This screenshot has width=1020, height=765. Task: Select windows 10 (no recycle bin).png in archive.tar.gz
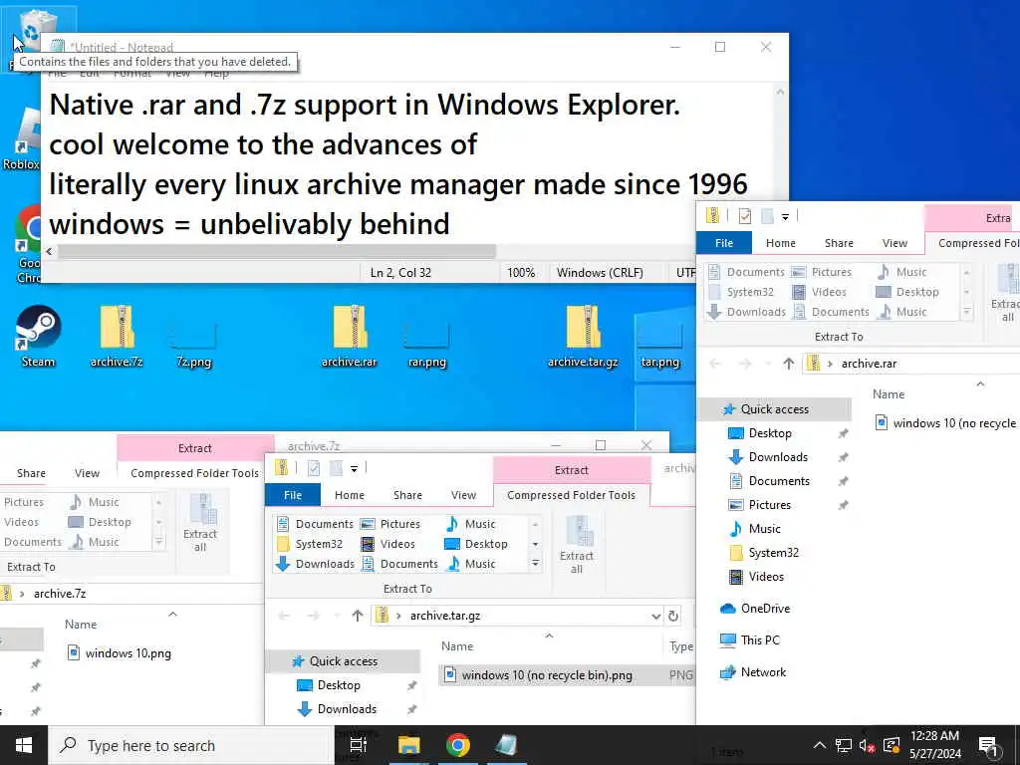(547, 675)
